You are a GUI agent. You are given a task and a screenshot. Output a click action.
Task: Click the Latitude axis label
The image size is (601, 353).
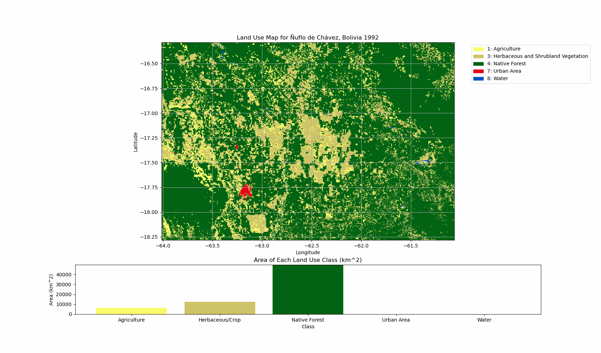click(136, 142)
